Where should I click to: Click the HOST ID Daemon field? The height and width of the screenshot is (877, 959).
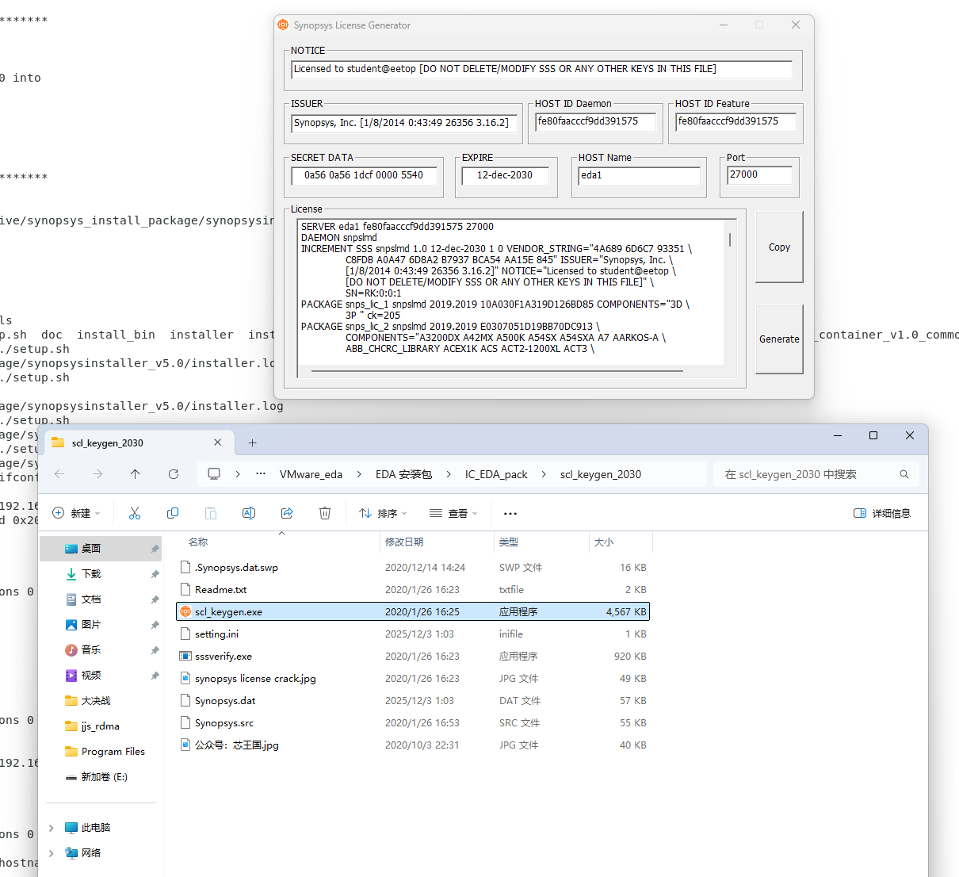click(595, 121)
